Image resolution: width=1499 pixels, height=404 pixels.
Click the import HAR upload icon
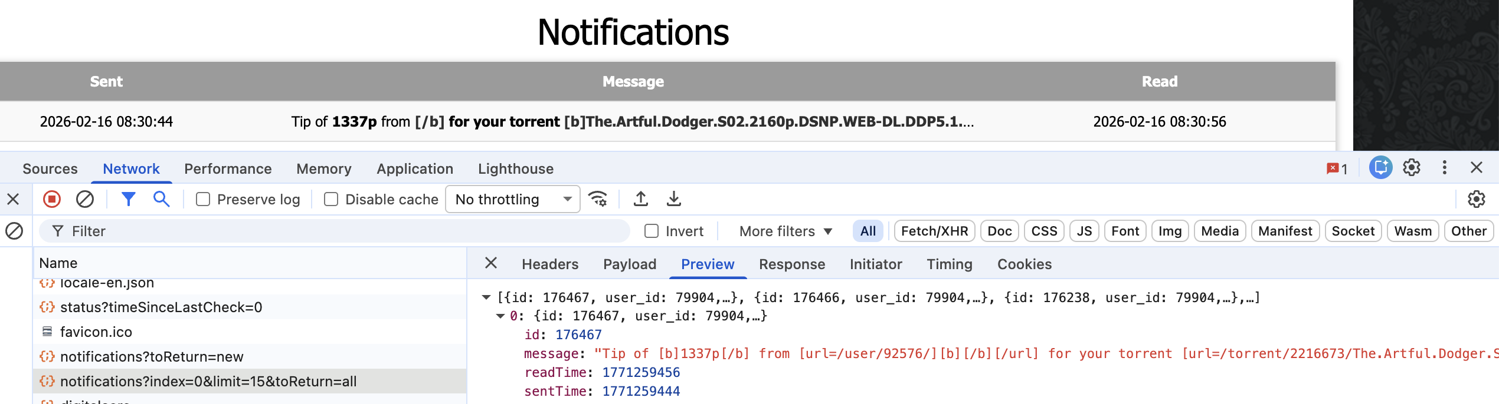641,200
